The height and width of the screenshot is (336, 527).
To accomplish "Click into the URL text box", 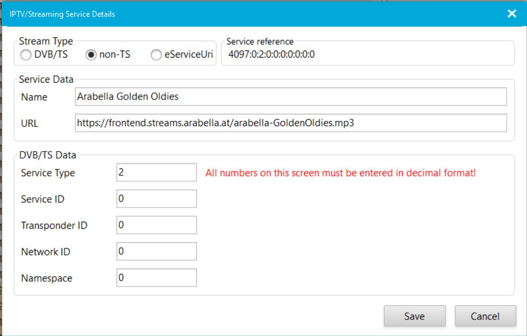I will click(x=290, y=123).
